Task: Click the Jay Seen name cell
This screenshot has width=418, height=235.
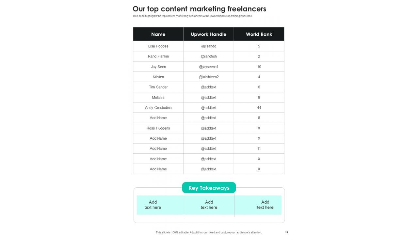Action: [158, 67]
